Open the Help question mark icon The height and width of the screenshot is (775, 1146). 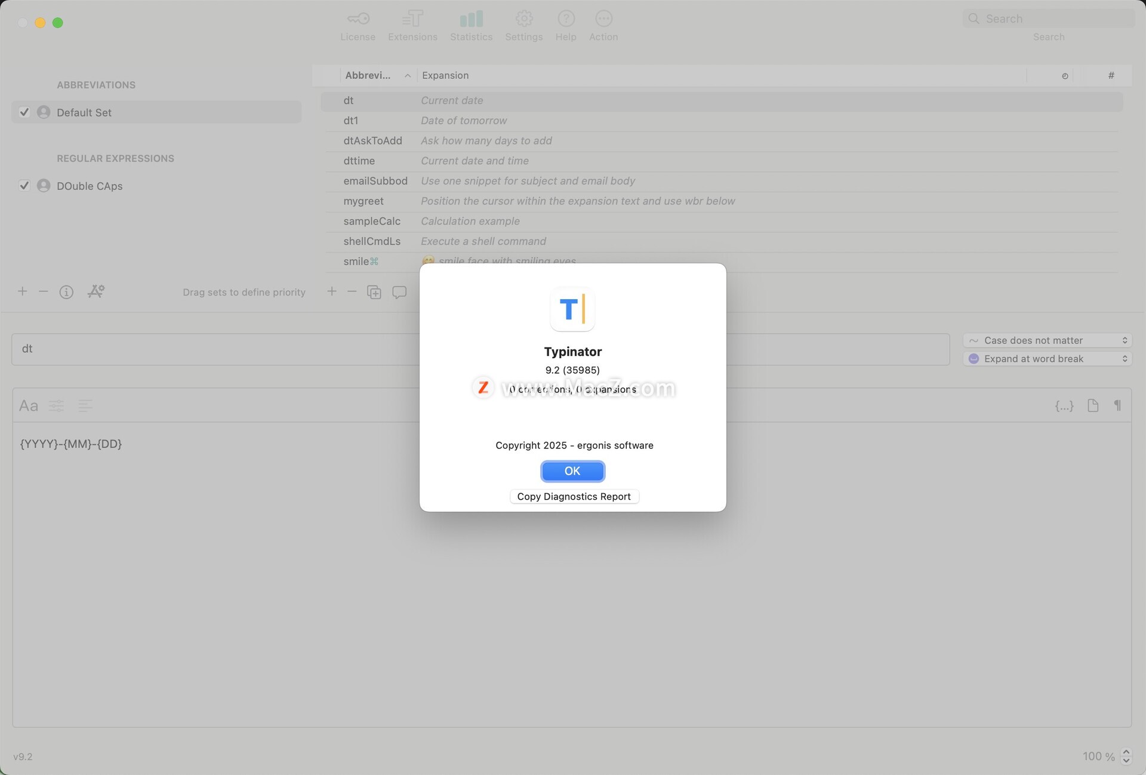pos(566,19)
